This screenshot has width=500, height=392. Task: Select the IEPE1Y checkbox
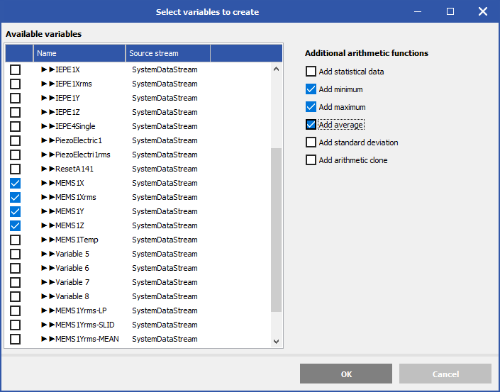15,98
